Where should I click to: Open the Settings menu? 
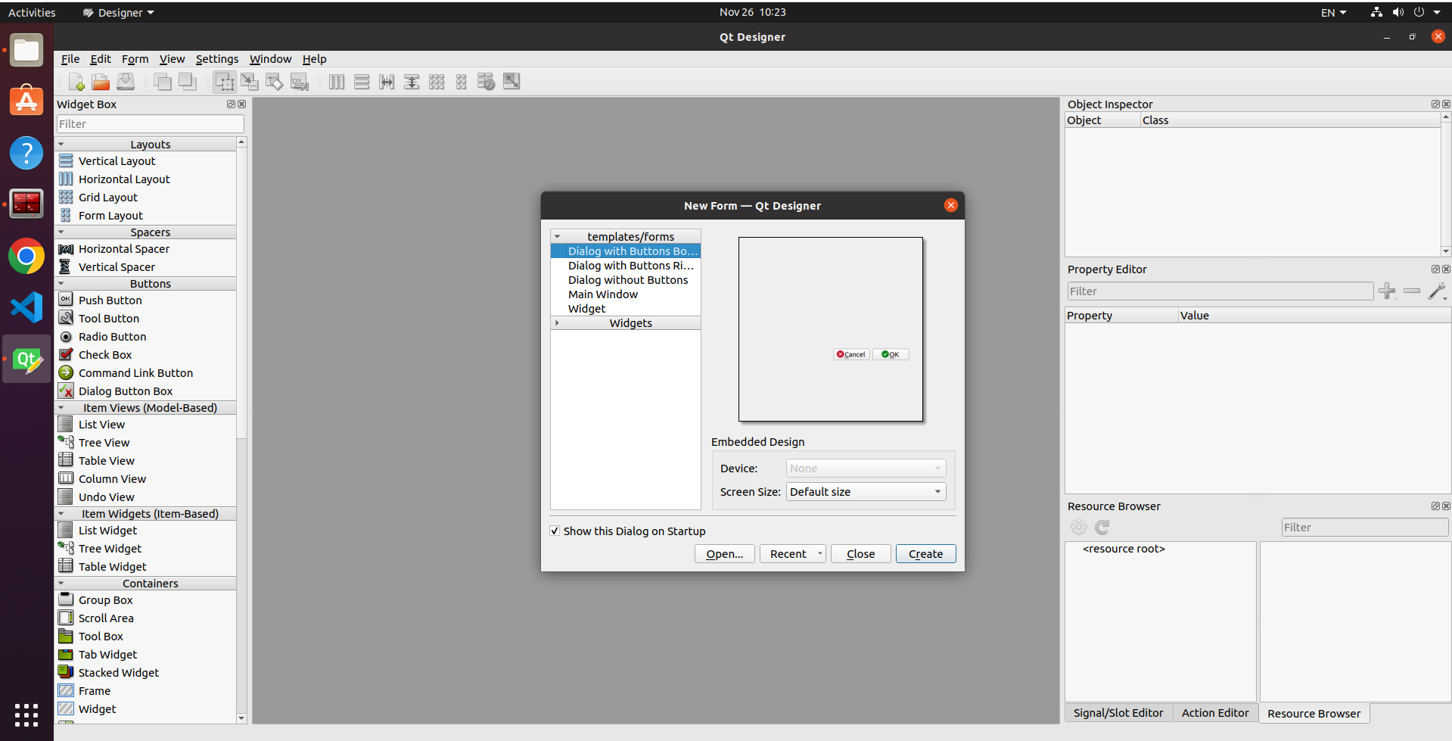217,59
